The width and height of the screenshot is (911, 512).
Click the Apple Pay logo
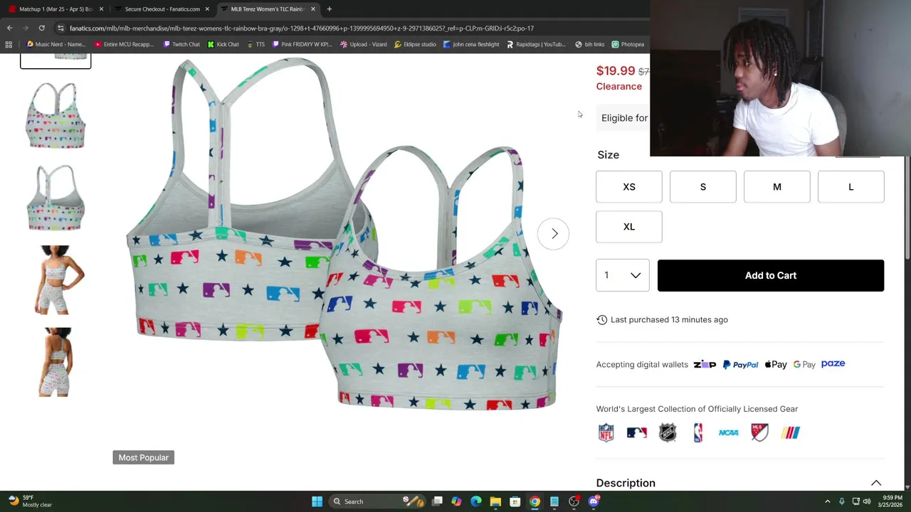click(x=776, y=364)
